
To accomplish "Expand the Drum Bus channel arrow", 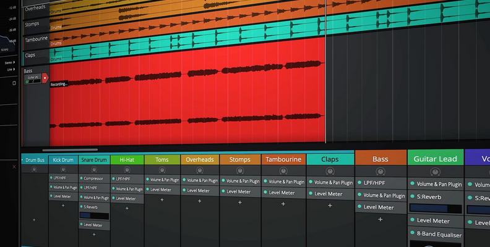I will [23, 160].
